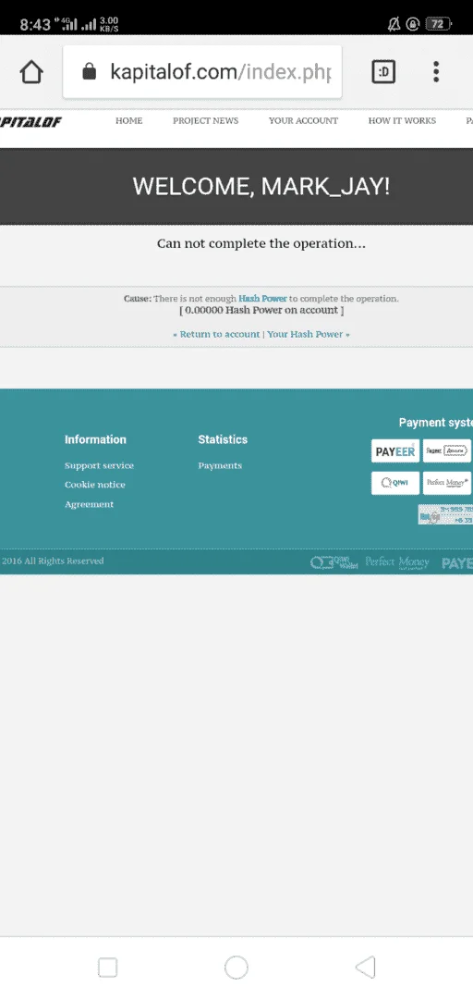Click the Kapitalof site logo
Viewport: 473px width, 999px height.
click(x=31, y=122)
